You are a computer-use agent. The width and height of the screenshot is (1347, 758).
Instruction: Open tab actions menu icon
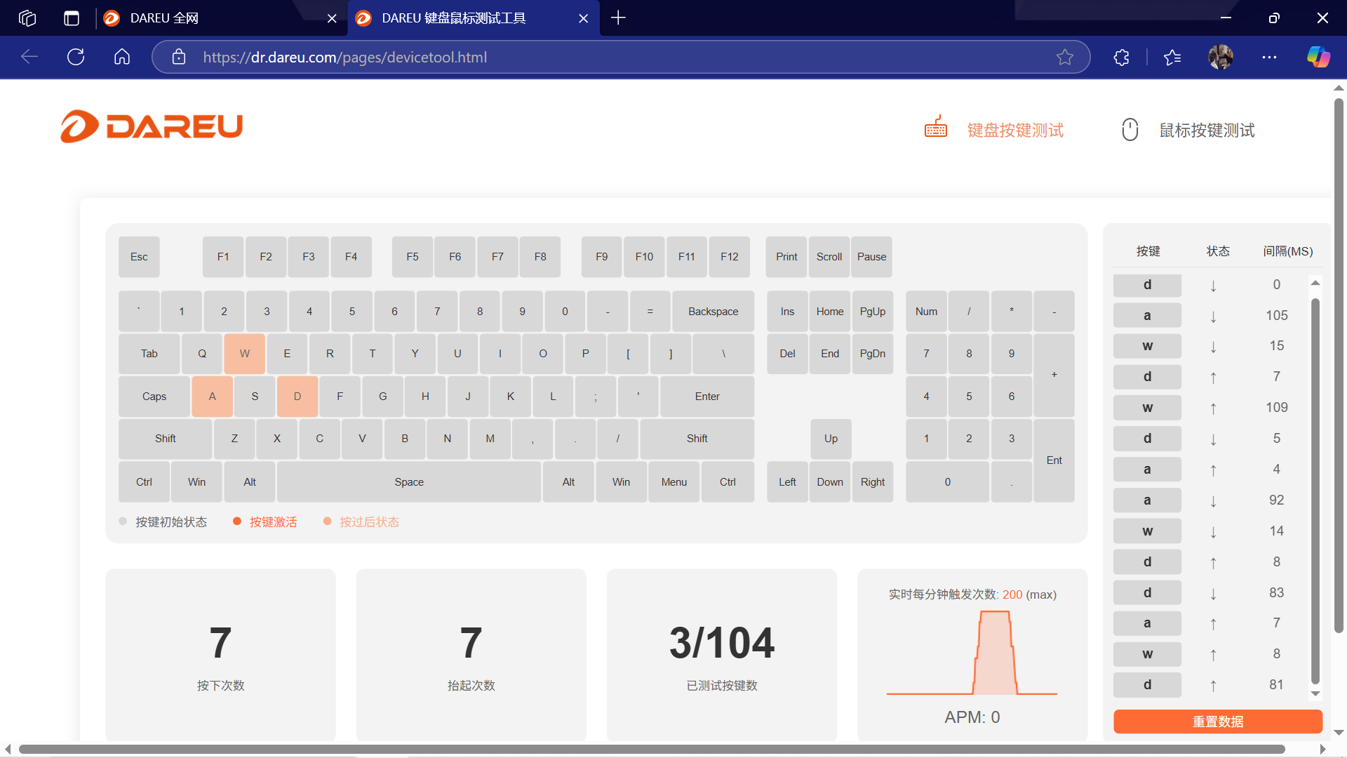72,18
